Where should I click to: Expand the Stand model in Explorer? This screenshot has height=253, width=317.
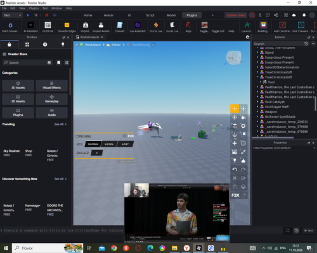click(x=257, y=52)
